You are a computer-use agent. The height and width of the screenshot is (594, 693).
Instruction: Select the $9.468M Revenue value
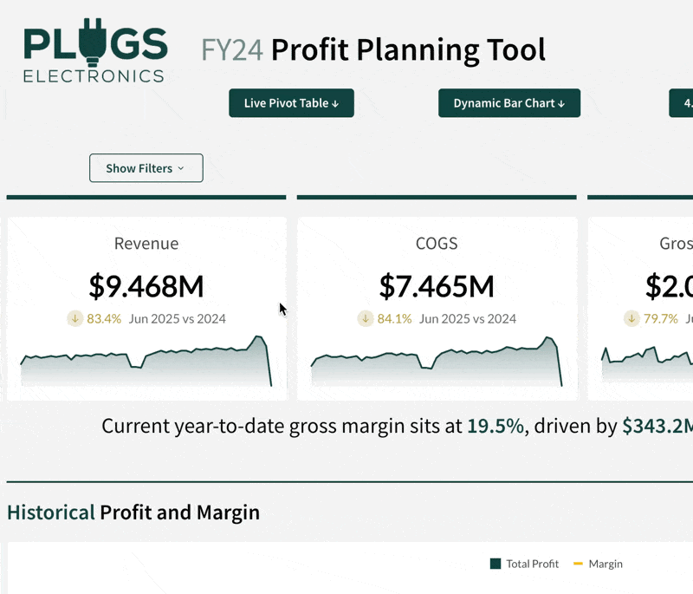click(x=146, y=285)
